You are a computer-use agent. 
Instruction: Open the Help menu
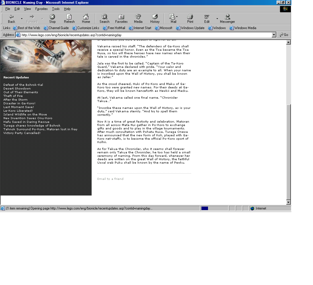coord(67,9)
